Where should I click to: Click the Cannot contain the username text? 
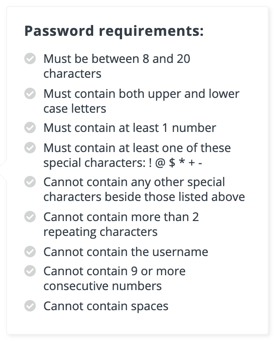click(126, 252)
